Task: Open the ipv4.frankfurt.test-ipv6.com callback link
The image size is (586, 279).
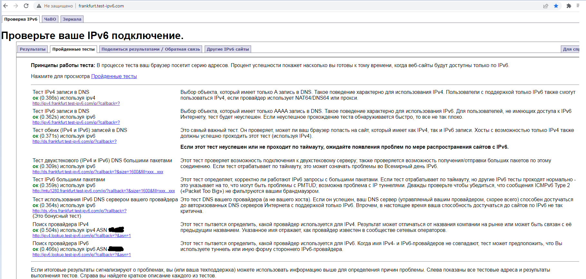Action: [76, 104]
